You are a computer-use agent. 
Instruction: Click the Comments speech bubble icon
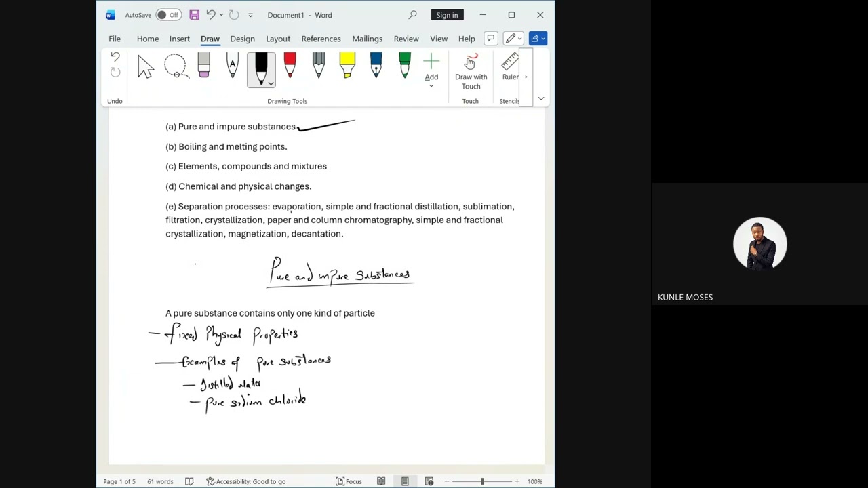click(x=491, y=39)
